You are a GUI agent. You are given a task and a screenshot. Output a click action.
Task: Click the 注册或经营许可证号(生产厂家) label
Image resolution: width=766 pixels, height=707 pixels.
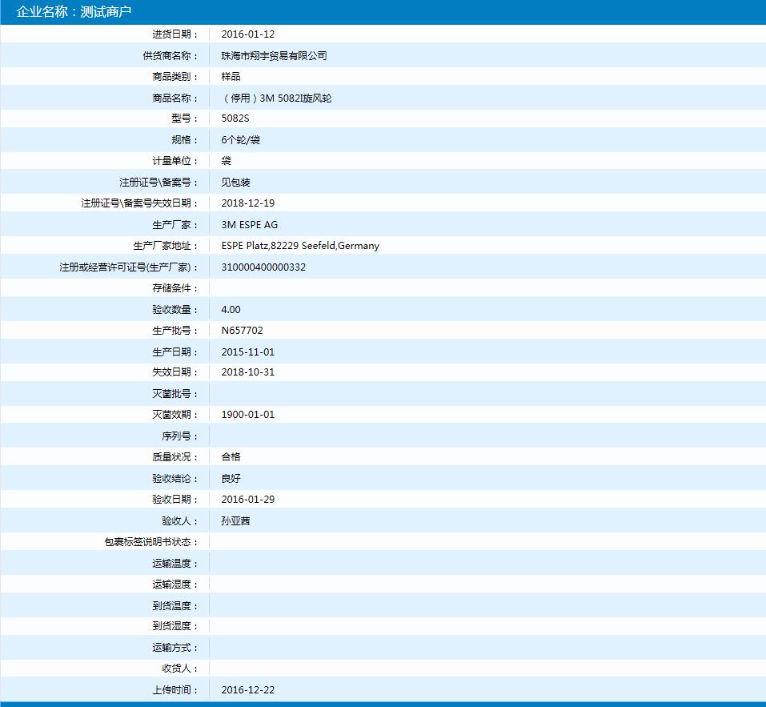(x=129, y=267)
